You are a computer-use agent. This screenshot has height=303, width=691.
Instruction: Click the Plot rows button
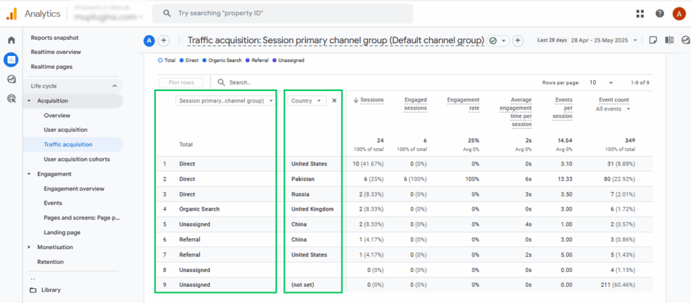coord(181,83)
